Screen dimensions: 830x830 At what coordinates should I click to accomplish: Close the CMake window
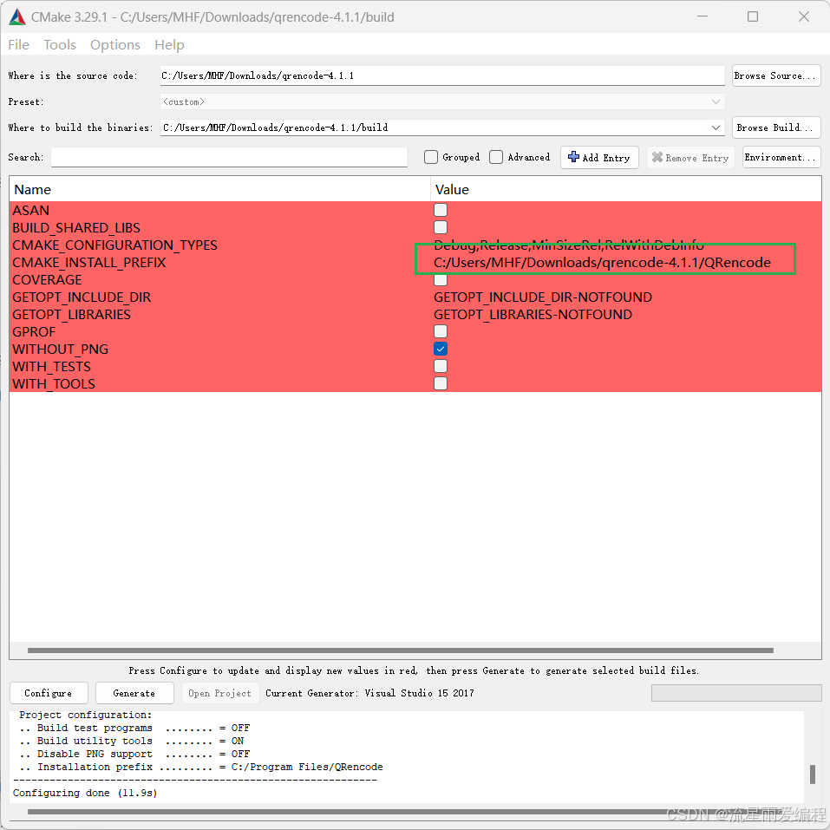coord(803,17)
